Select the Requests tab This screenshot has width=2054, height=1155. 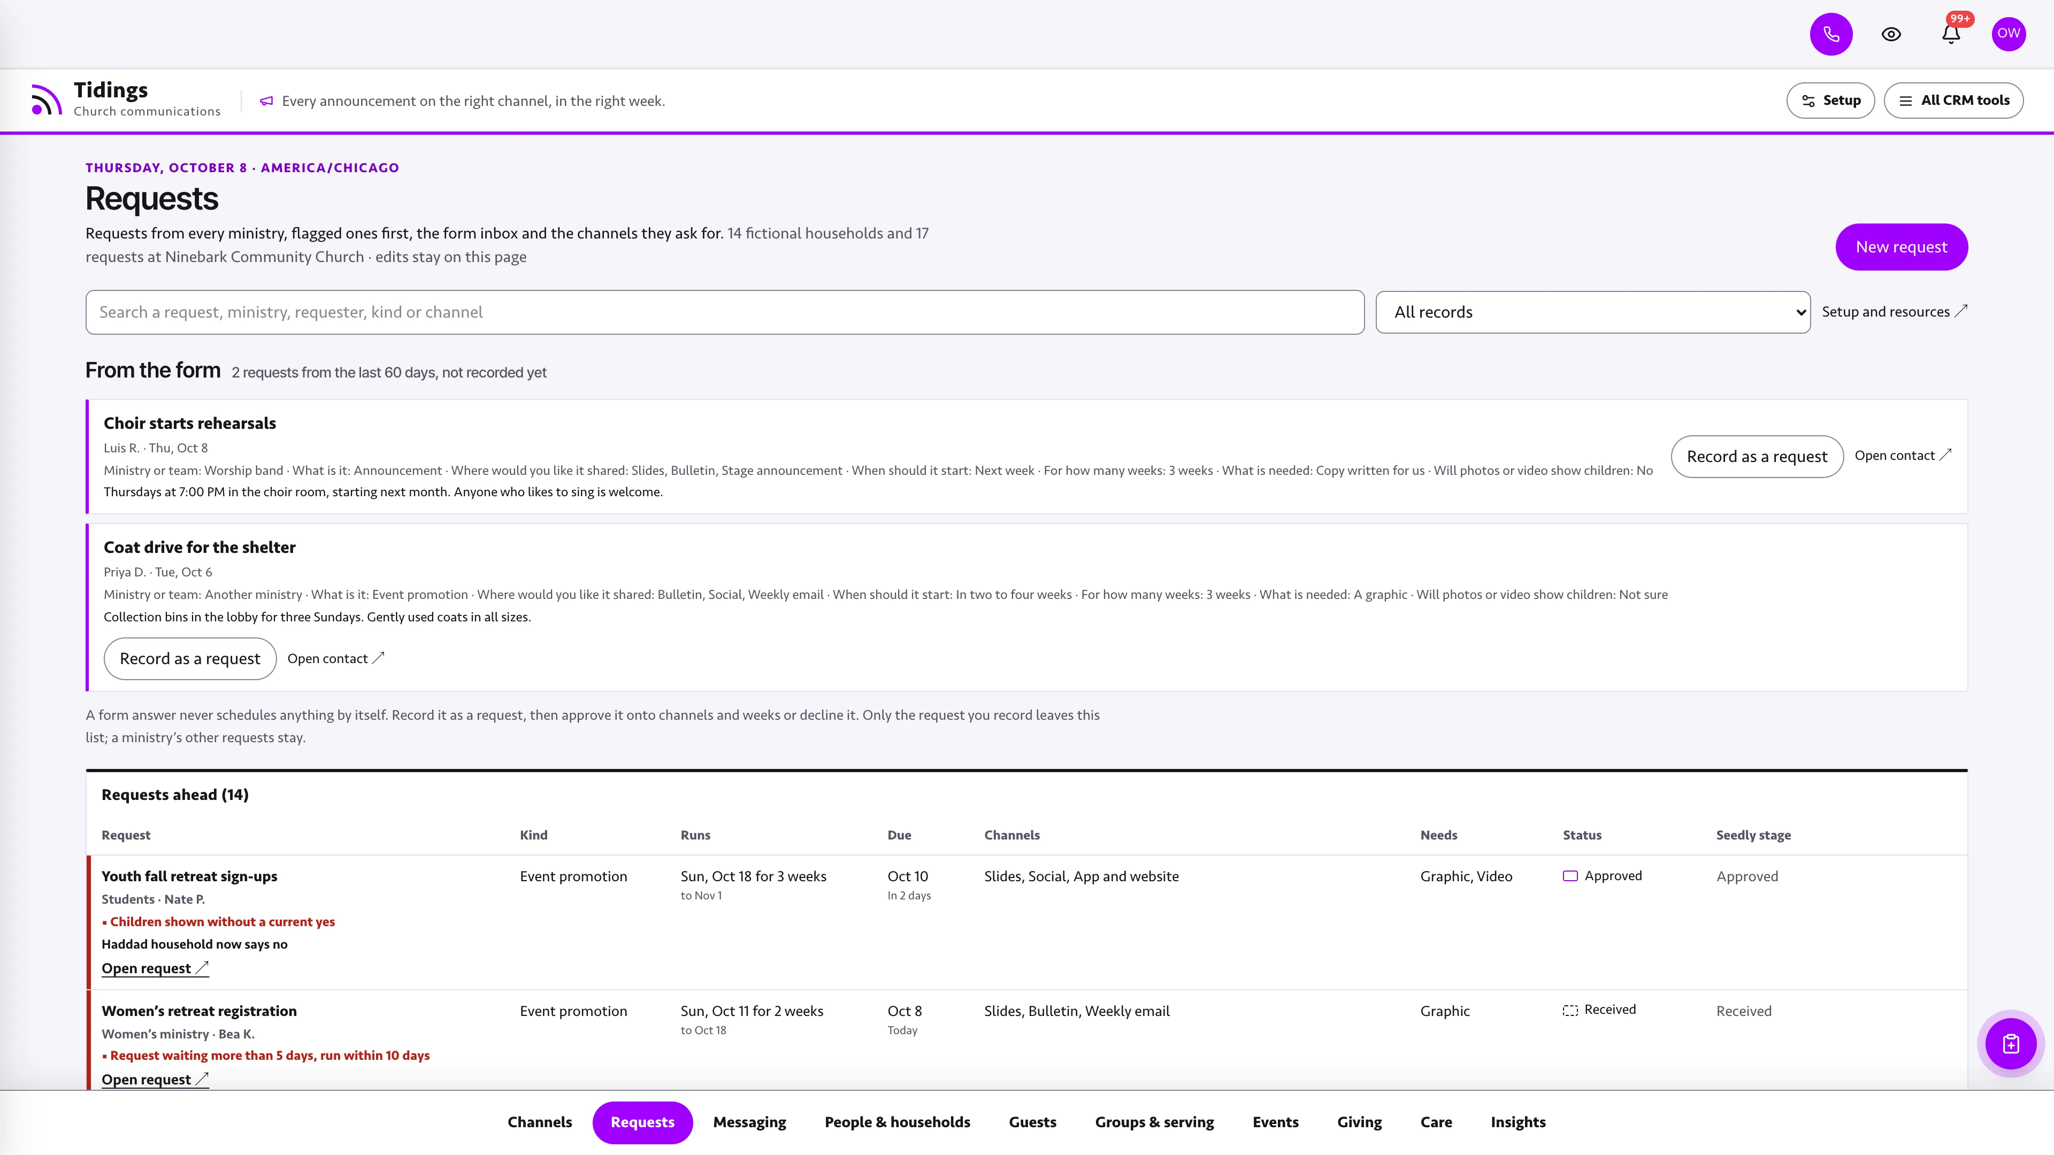pos(642,1122)
